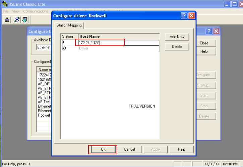This screenshot has height=167, width=243.
Task: Select station 0 cell
Action: 69,42
